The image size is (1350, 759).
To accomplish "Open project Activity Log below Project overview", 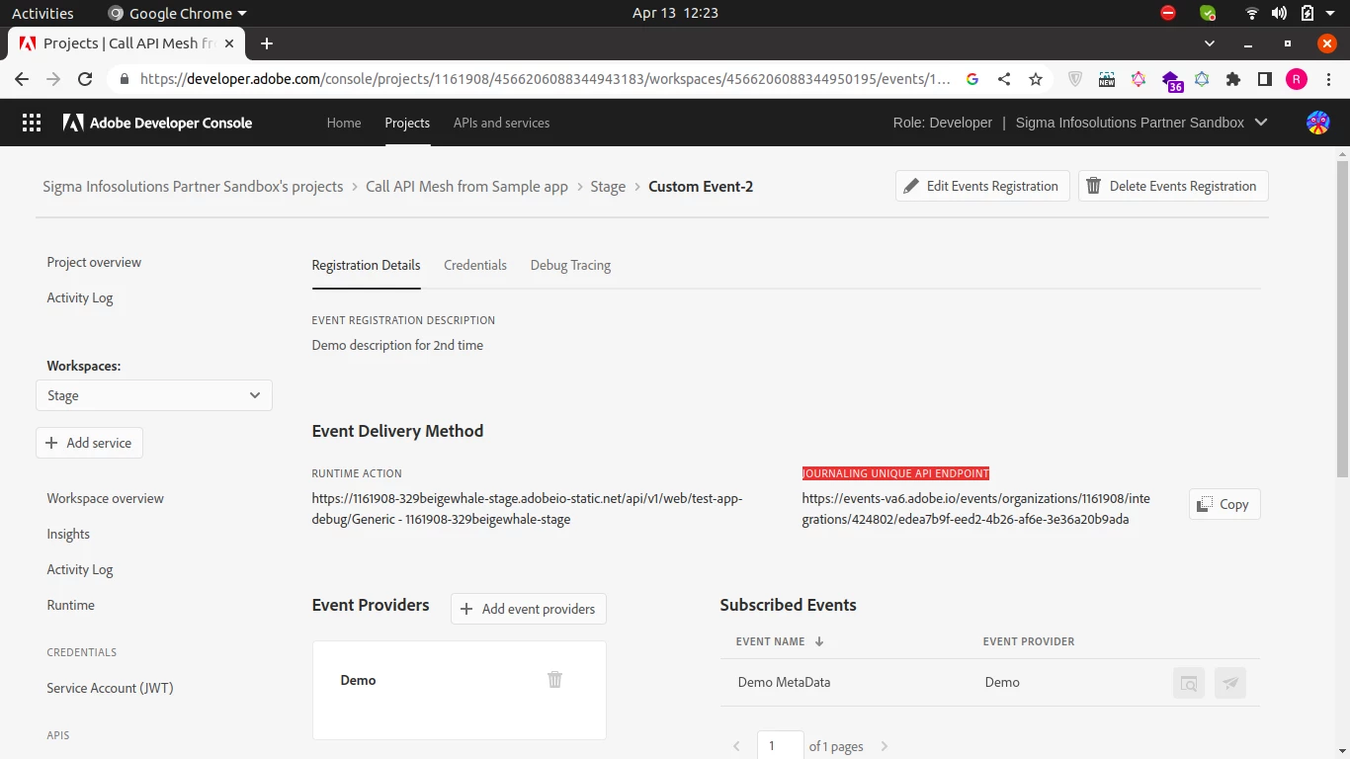I will pos(80,297).
